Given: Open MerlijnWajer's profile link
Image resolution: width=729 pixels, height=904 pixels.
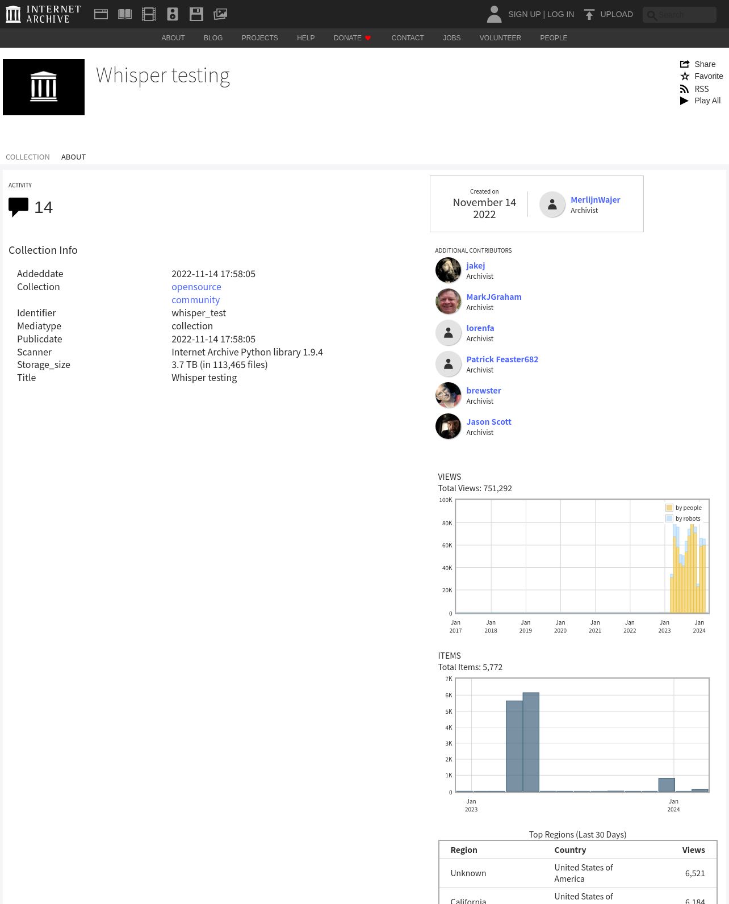Looking at the screenshot, I should (x=595, y=200).
